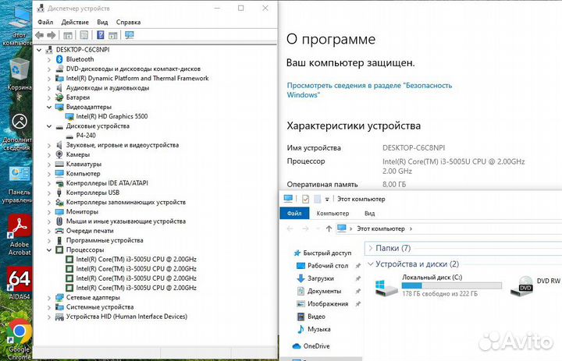Image resolution: width=562 pixels, height=361 pixels.
Task: Open This PC desktop icon
Action: point(18,27)
